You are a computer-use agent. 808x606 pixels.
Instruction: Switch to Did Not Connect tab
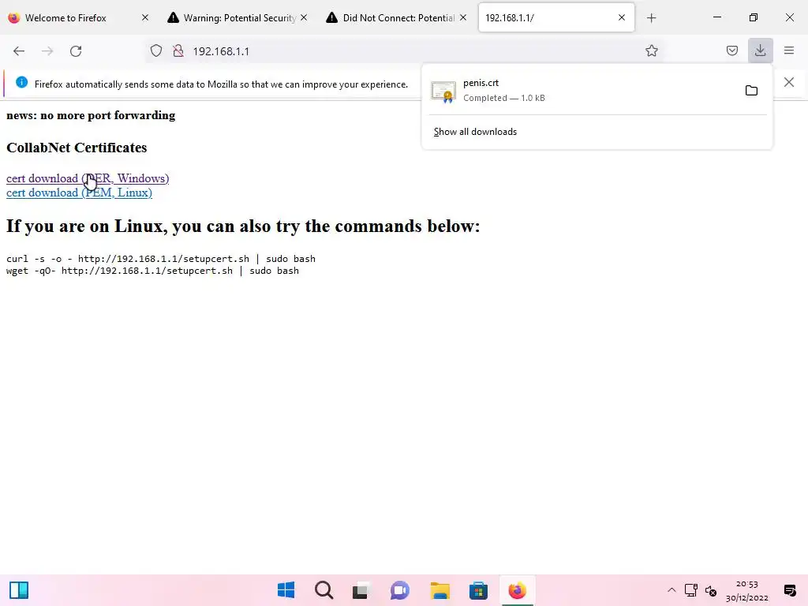pos(398,18)
